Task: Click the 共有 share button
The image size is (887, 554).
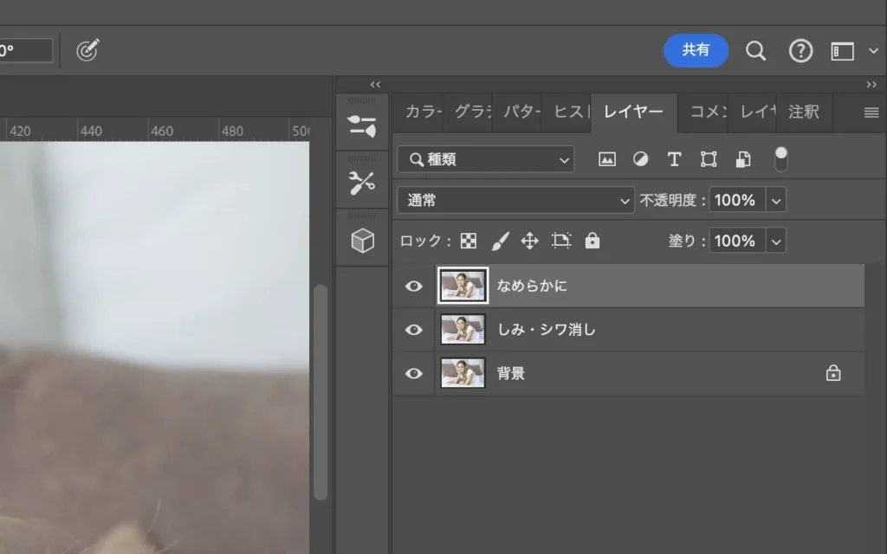Action: point(696,50)
